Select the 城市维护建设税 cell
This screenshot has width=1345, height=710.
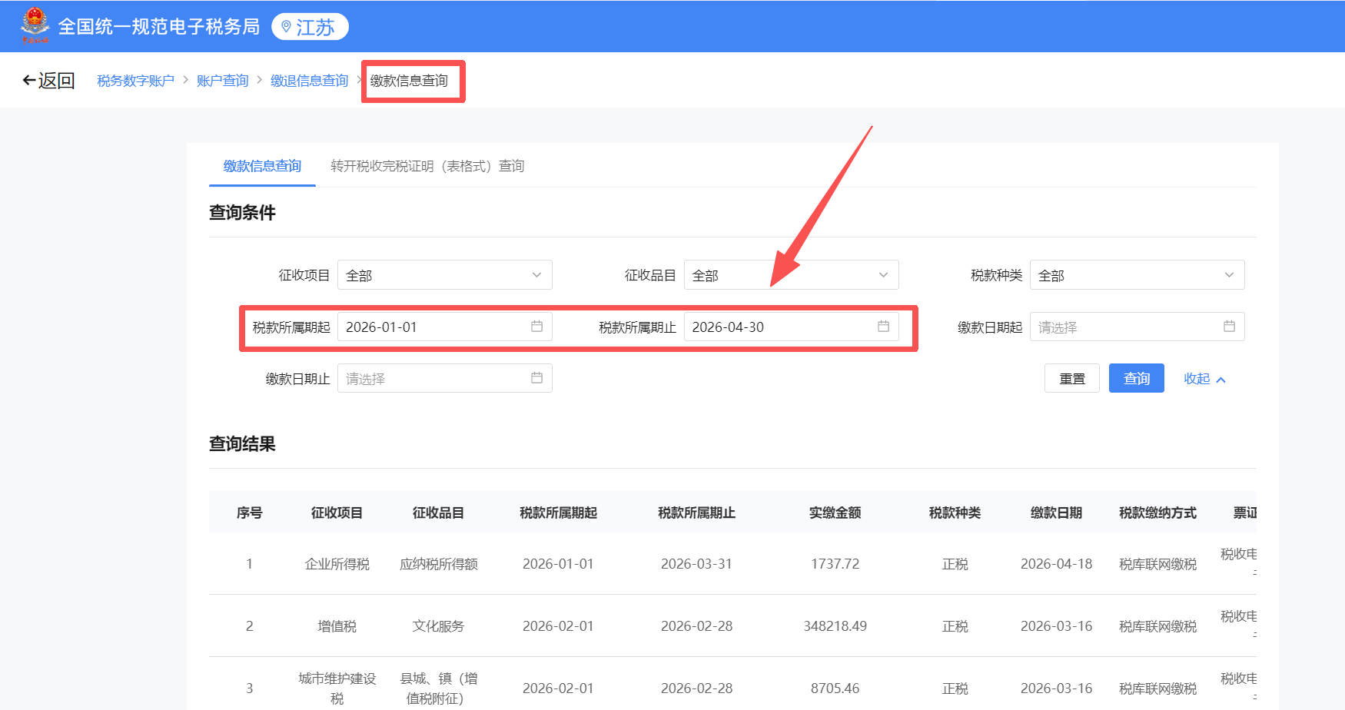coord(337,688)
